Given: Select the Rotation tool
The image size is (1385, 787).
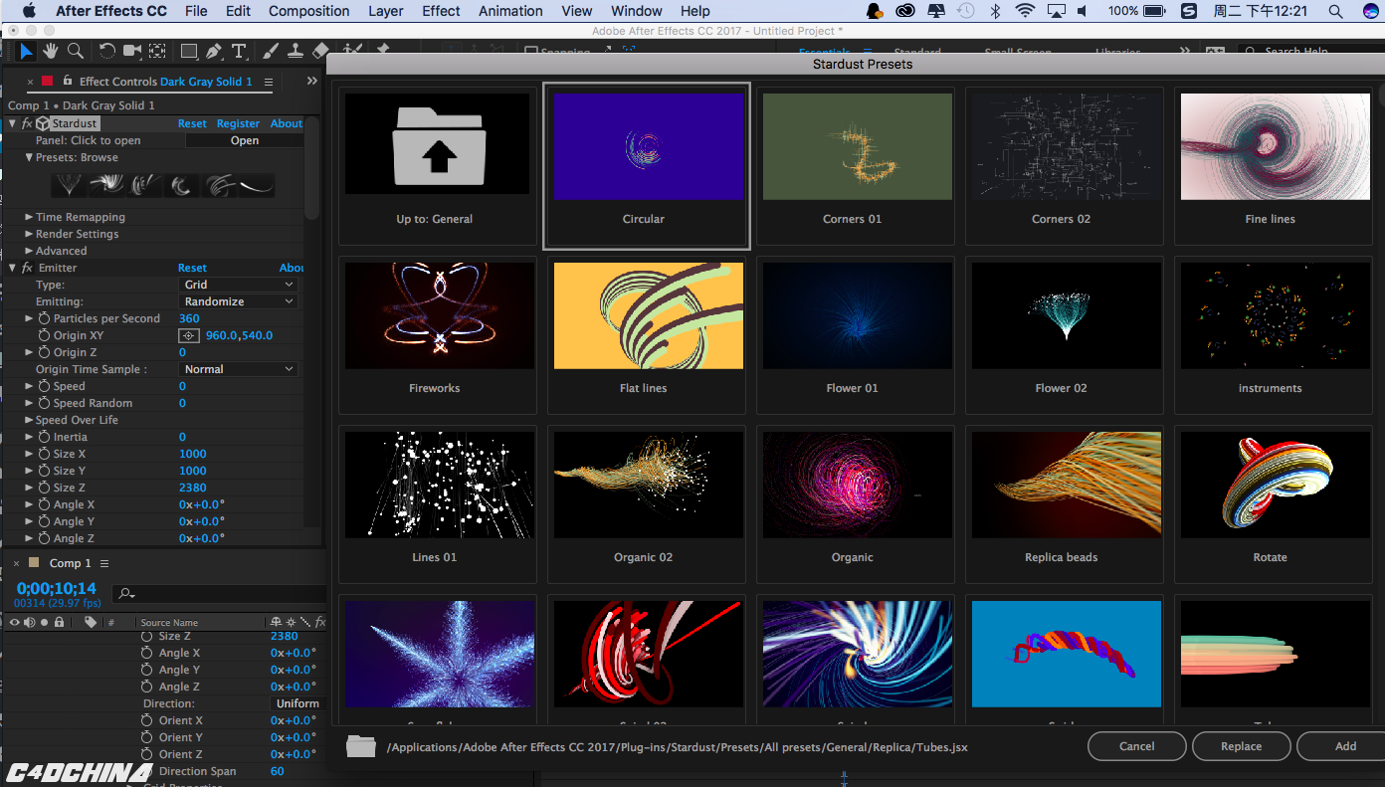Looking at the screenshot, I should (x=106, y=51).
